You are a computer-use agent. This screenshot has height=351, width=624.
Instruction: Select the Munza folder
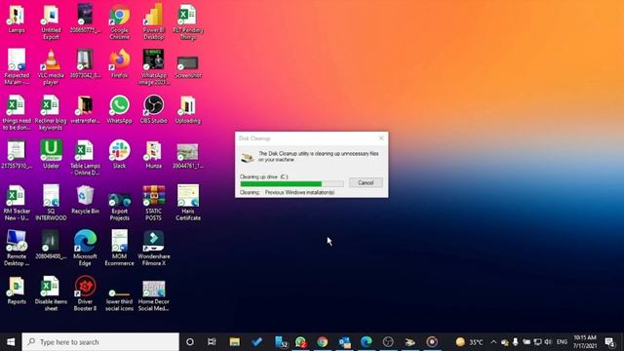tap(154, 154)
